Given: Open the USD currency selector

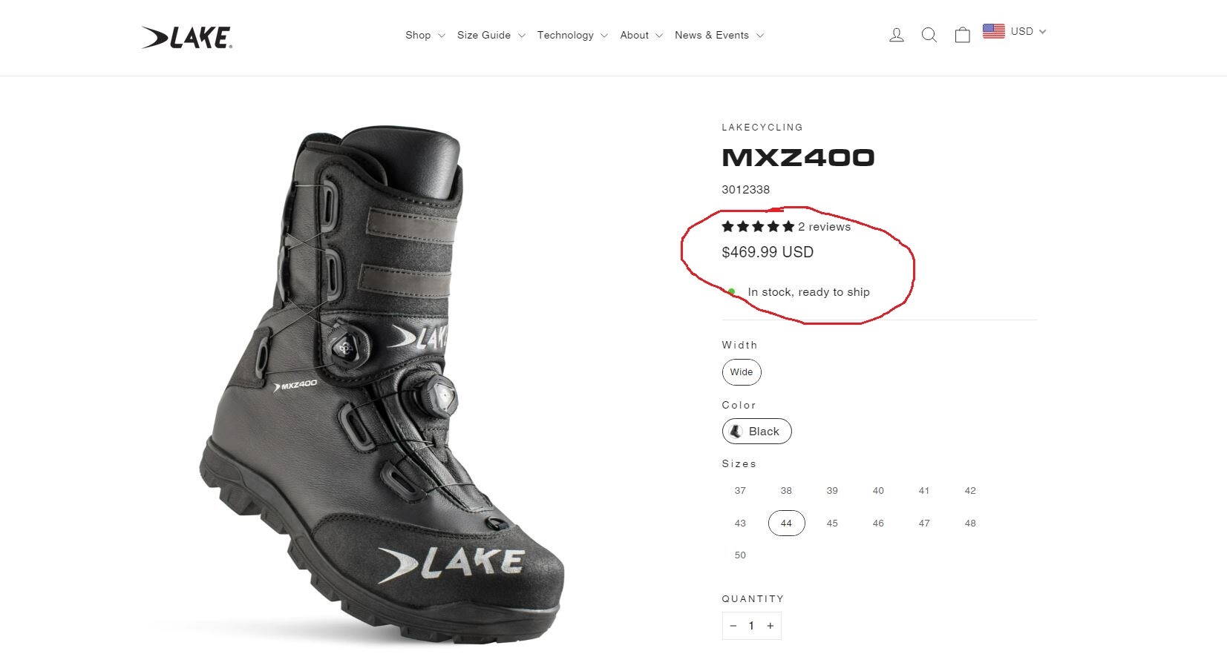Looking at the screenshot, I should point(1027,31).
